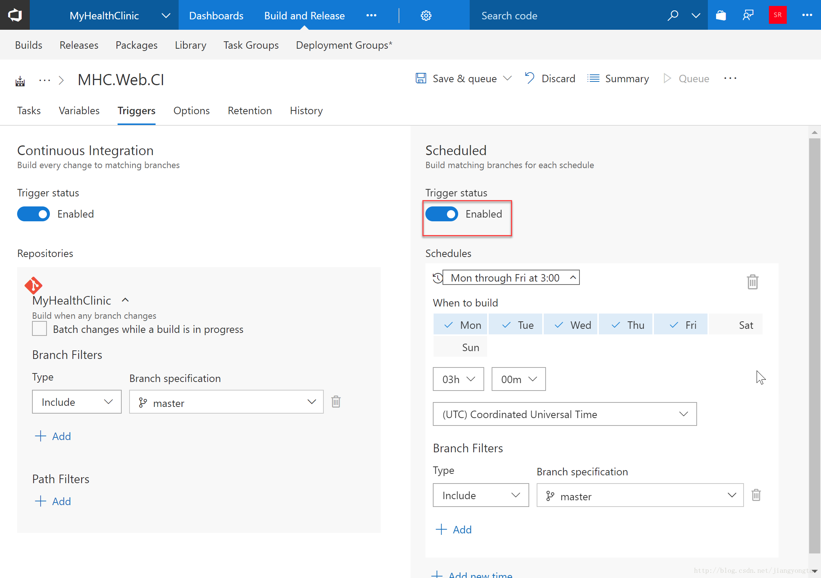
Task: Uncheck Thu schedule day
Action: 626,324
